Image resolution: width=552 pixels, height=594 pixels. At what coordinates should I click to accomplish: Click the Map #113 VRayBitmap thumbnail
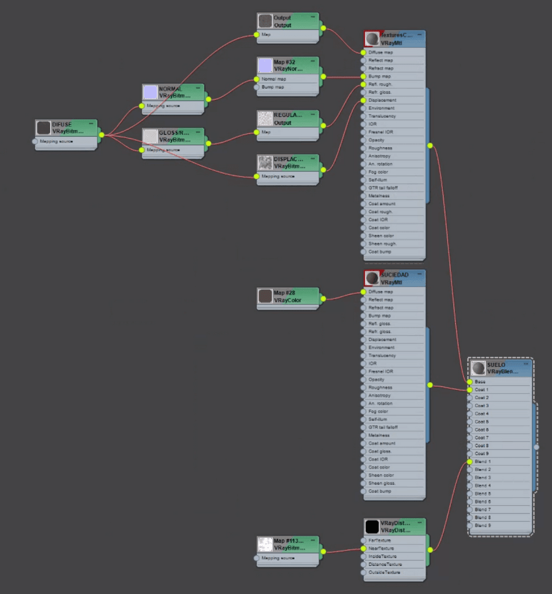pos(265,544)
